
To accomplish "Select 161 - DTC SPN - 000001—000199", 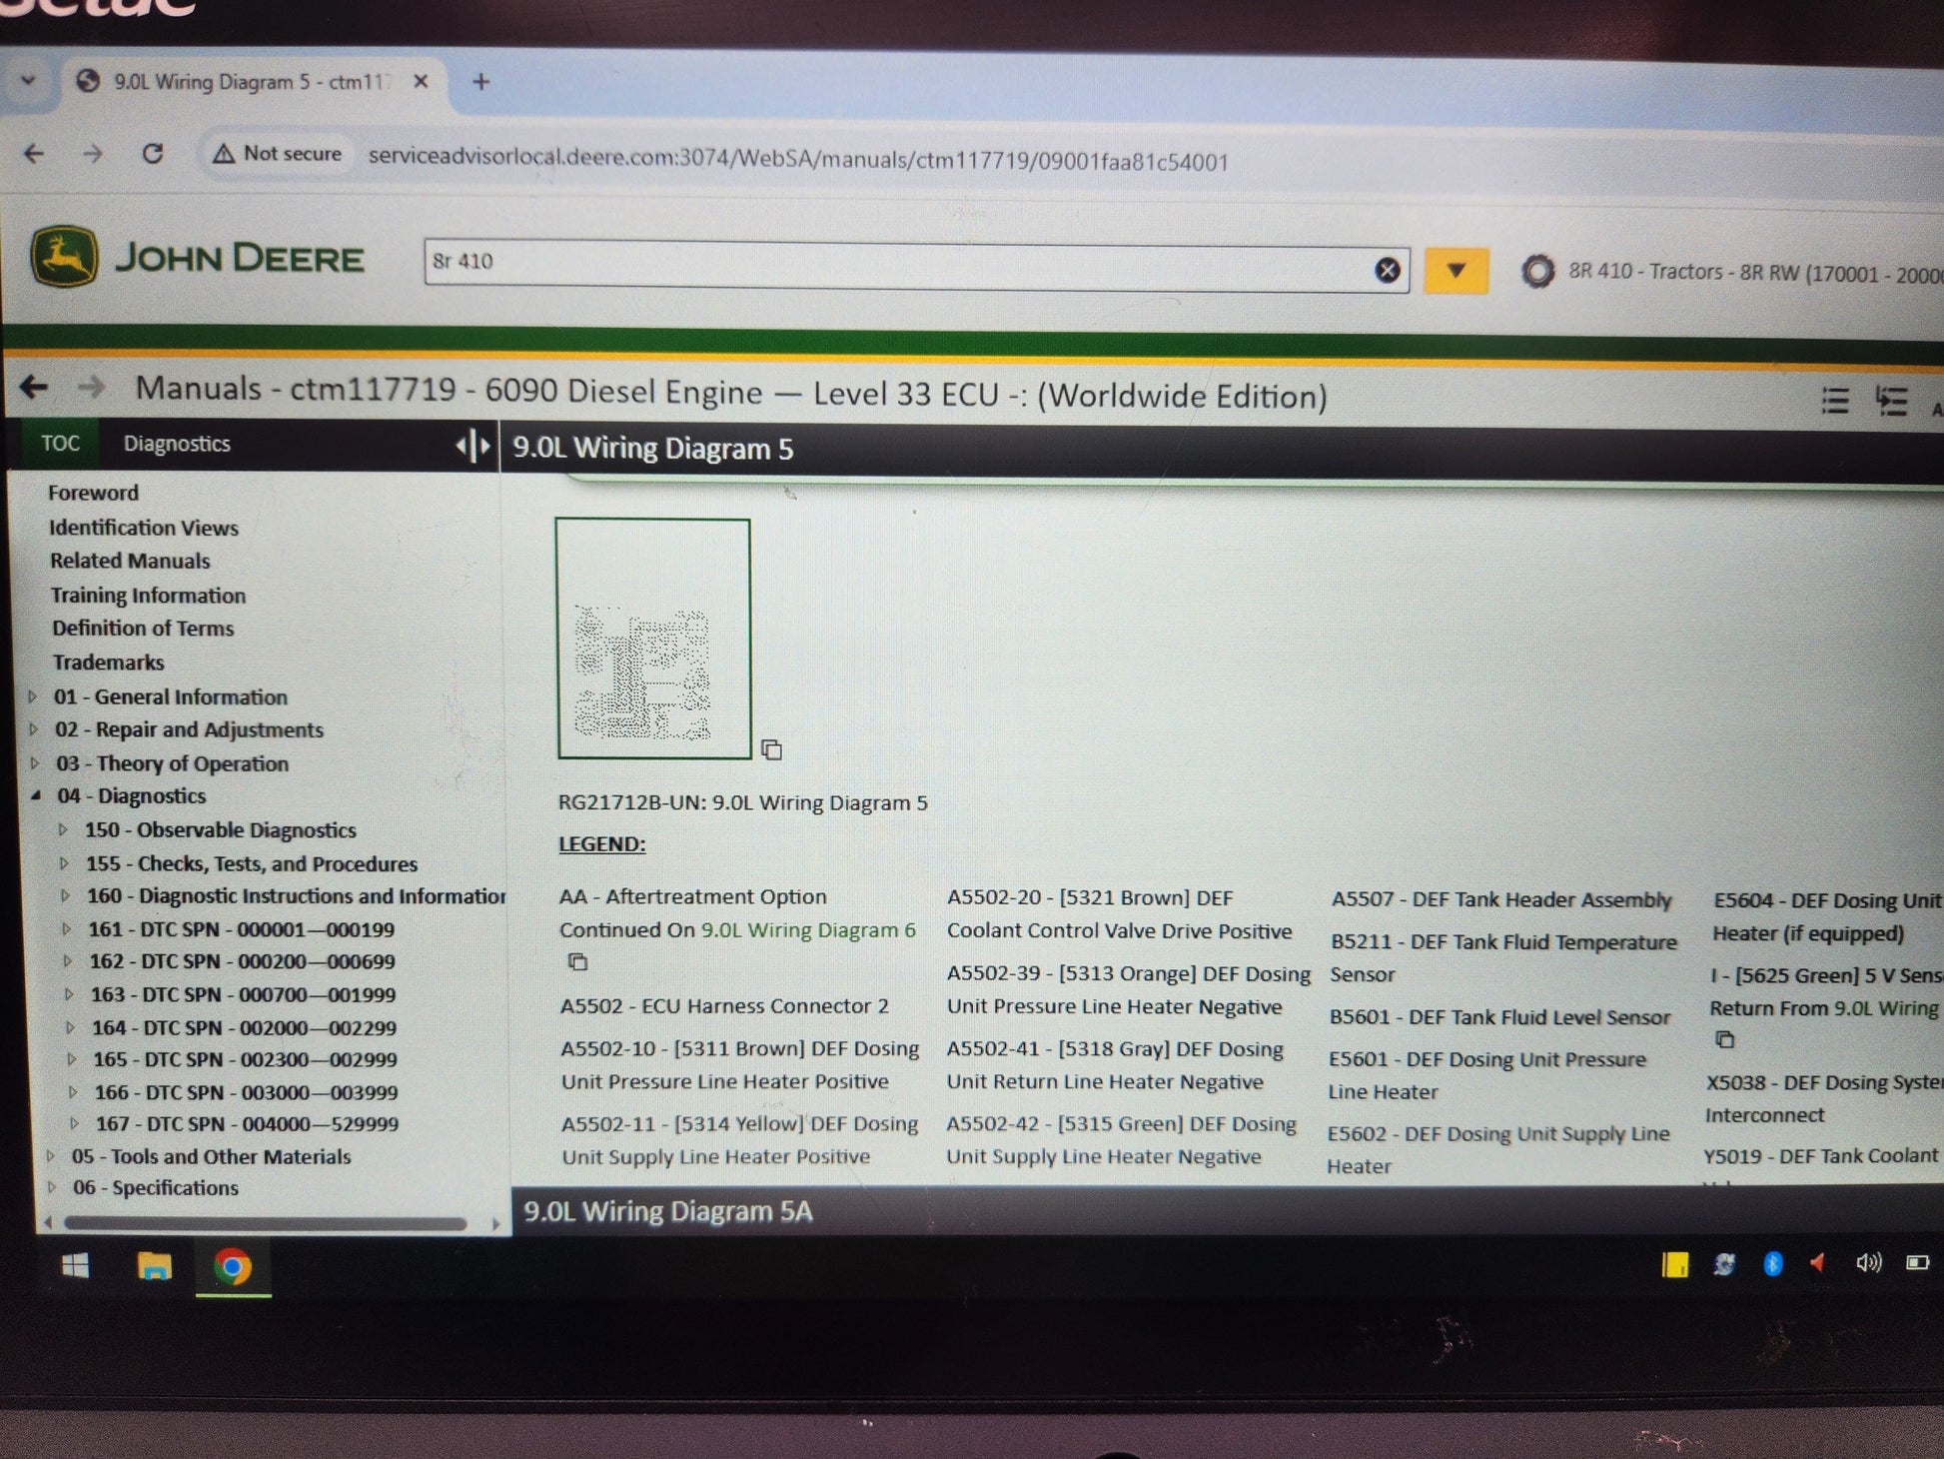I will point(241,929).
